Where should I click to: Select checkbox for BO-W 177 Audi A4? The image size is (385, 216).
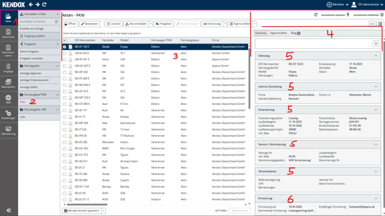pos(65,111)
